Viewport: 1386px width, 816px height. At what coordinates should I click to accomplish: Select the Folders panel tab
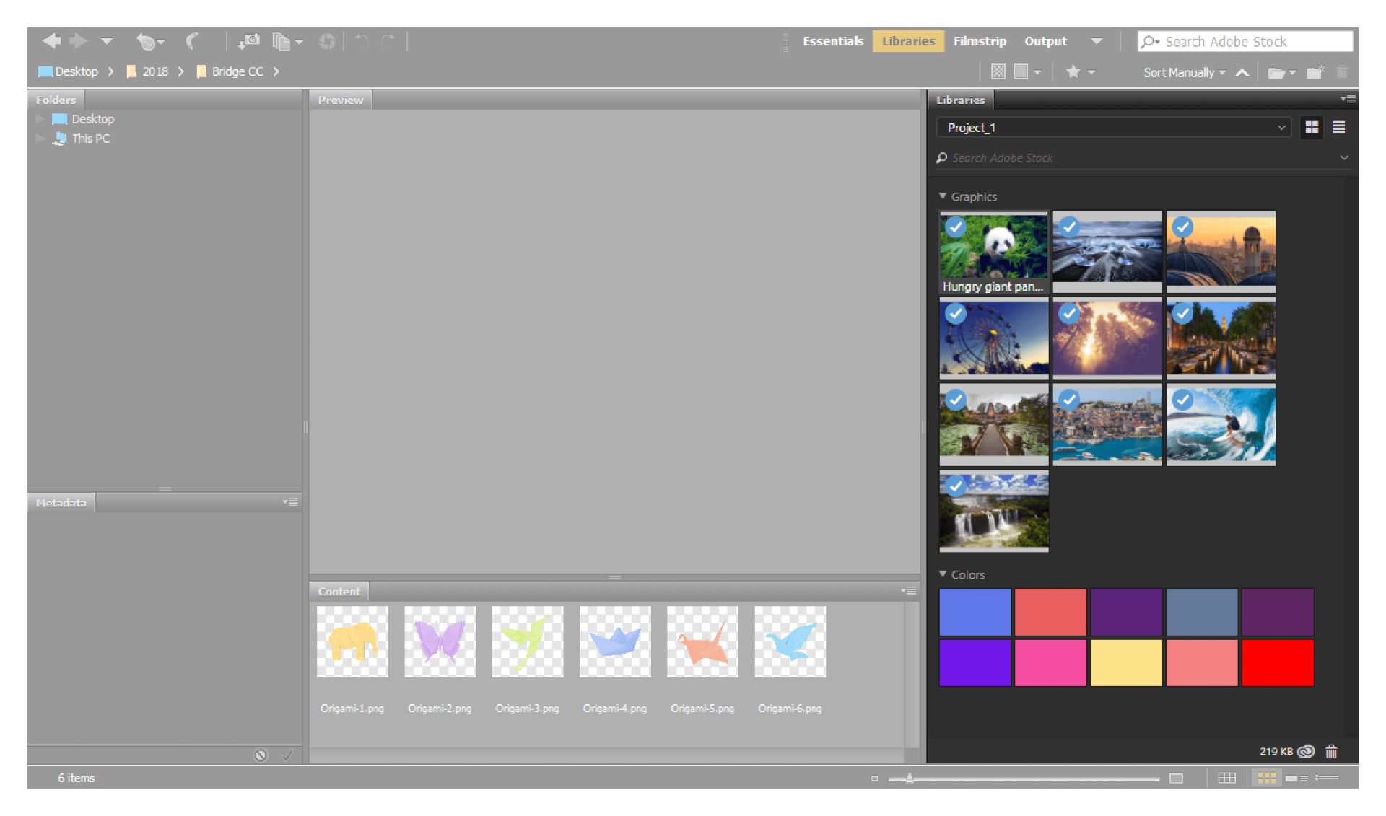[56, 100]
